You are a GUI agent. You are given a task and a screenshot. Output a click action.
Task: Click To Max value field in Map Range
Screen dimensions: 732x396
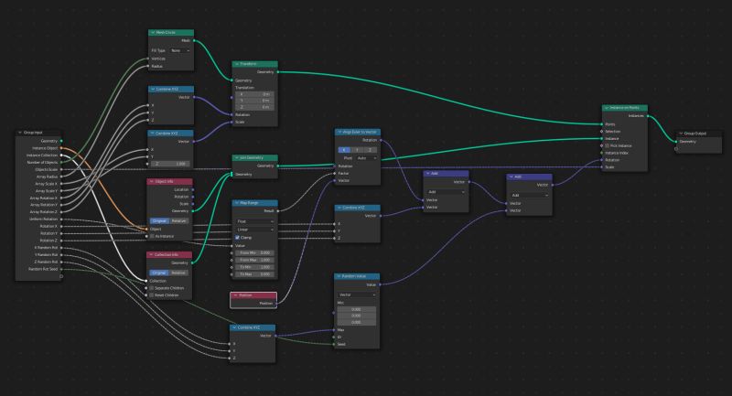coord(255,274)
